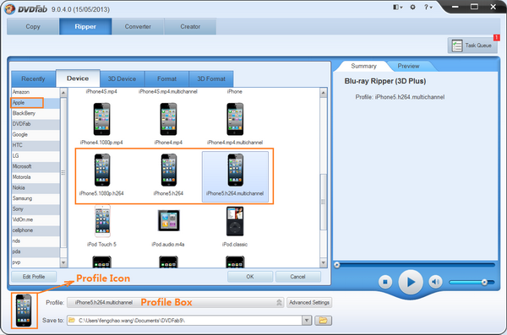Expand the Profile box selector

(279, 303)
